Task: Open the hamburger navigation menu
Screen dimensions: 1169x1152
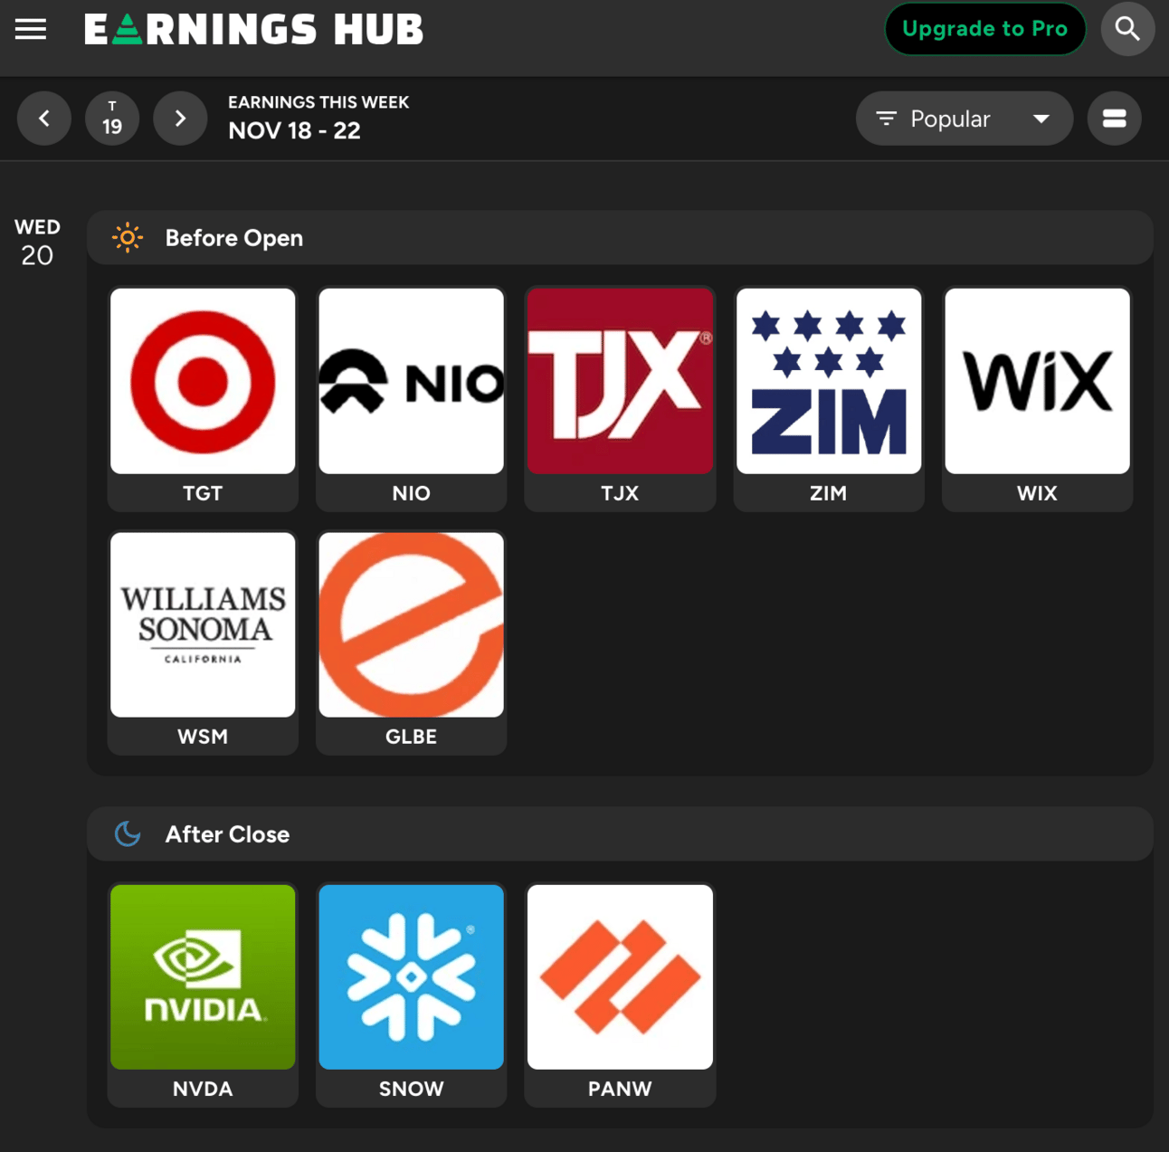Action: tap(31, 29)
